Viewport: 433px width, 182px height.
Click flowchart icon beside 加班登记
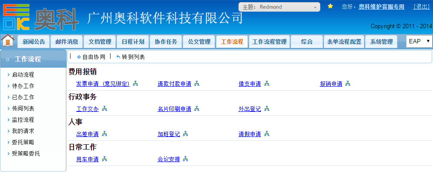(185, 134)
